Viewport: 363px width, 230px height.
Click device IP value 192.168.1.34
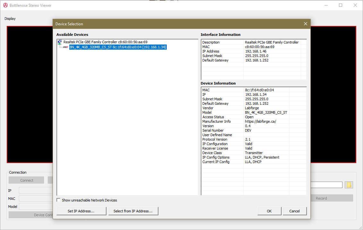(256, 94)
